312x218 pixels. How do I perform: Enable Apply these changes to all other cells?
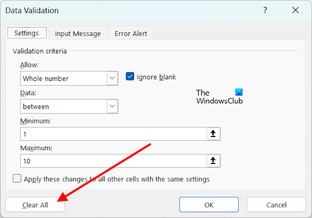[x=17, y=179]
